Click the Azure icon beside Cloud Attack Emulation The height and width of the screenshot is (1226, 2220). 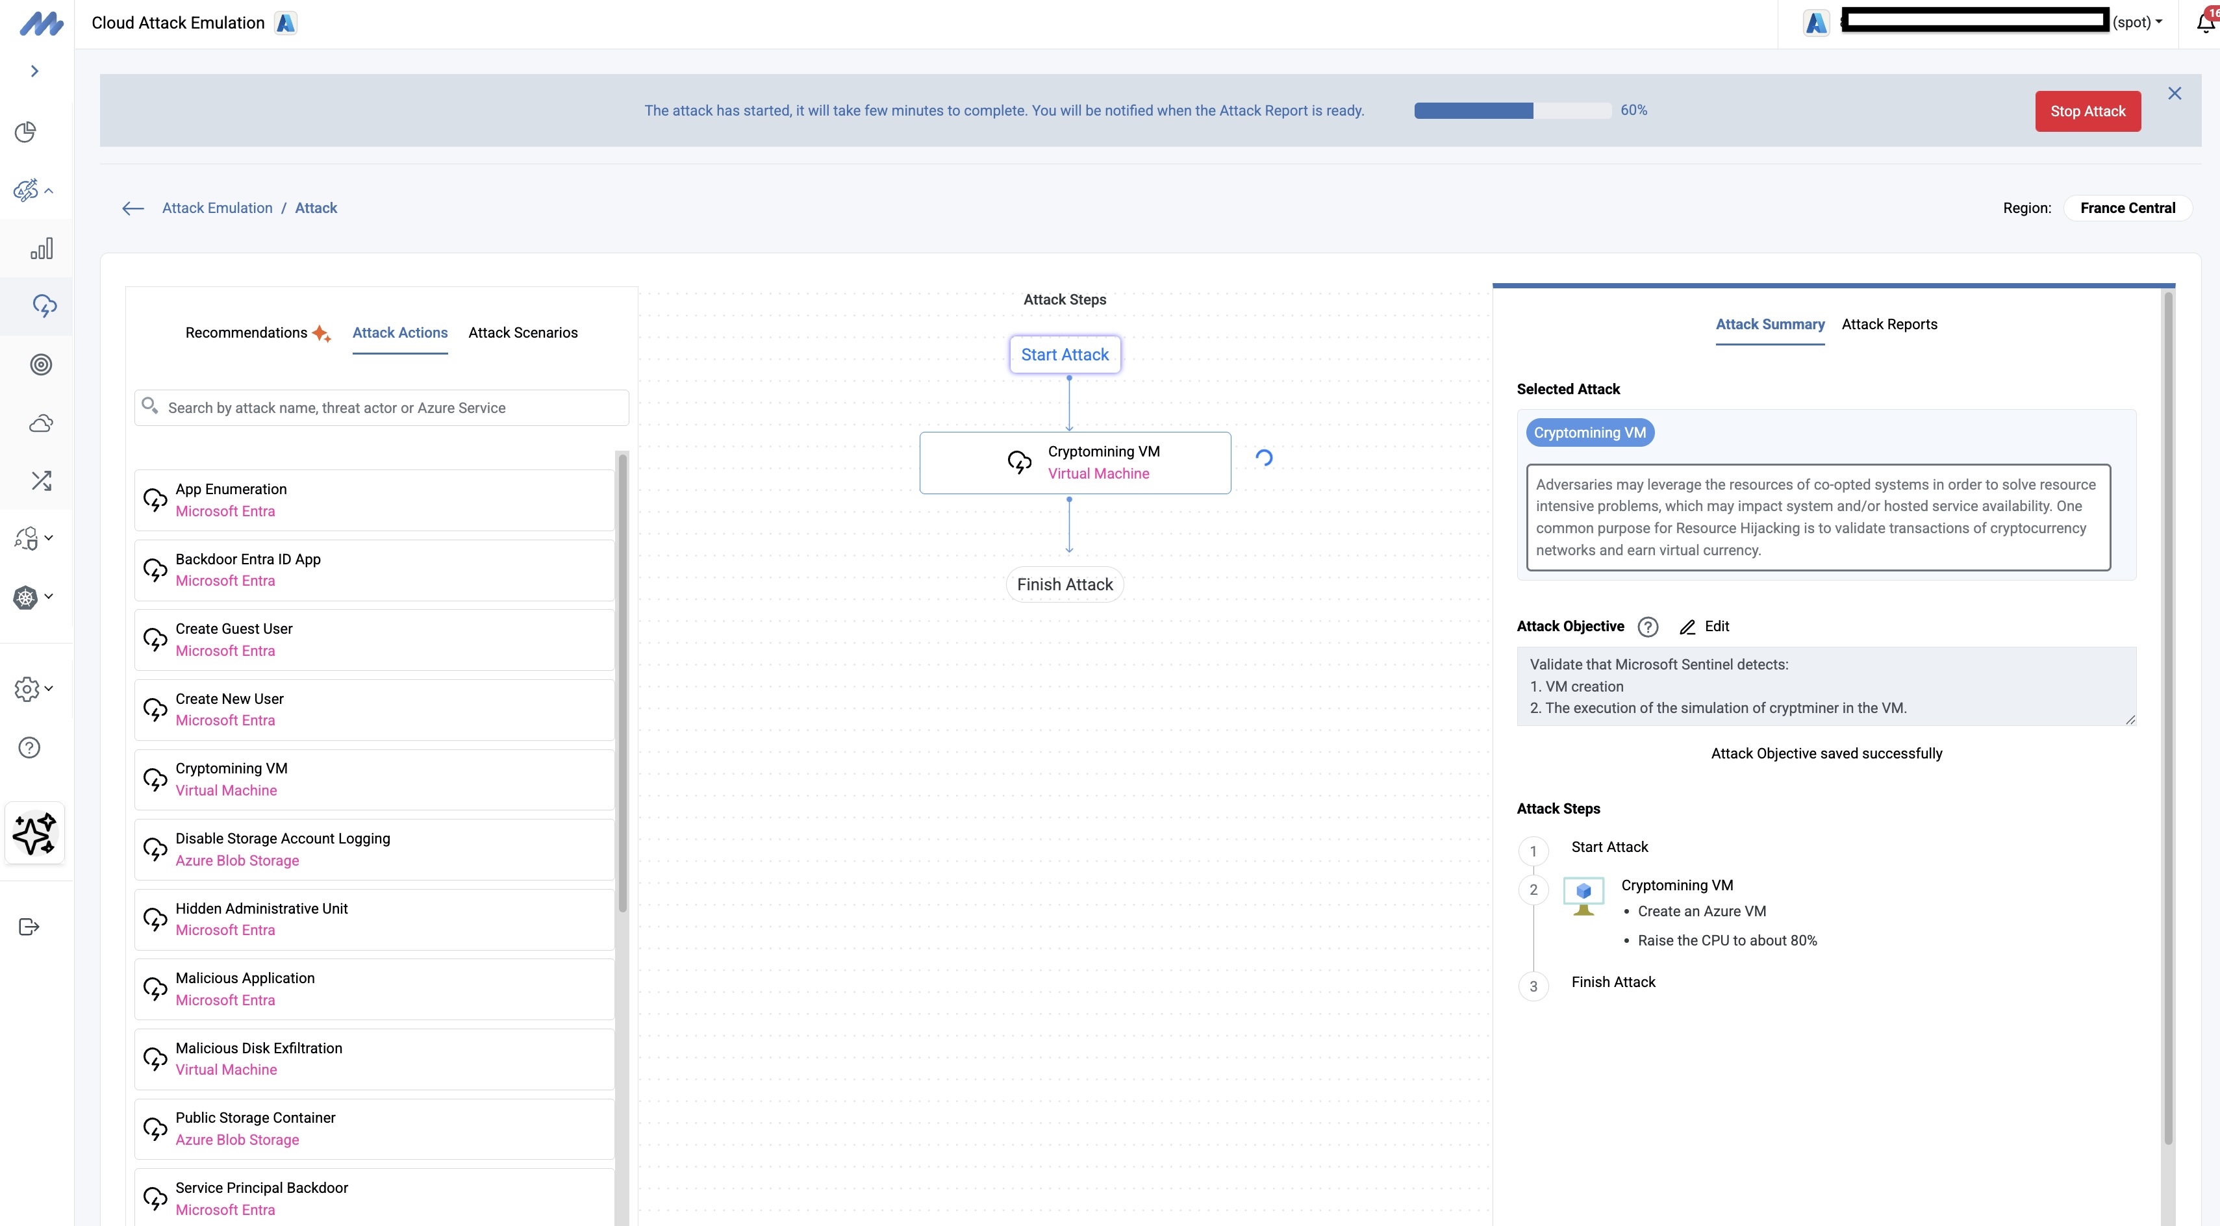tap(285, 23)
